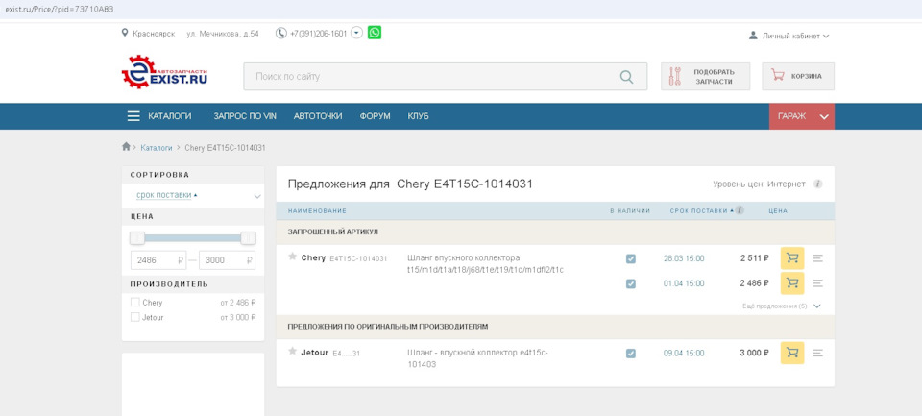Click the location pin icon next to Красноярск
922x416 pixels.
pos(125,33)
